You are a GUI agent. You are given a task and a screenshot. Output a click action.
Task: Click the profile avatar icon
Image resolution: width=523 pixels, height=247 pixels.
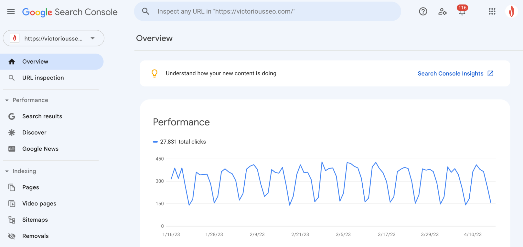pyautogui.click(x=511, y=11)
